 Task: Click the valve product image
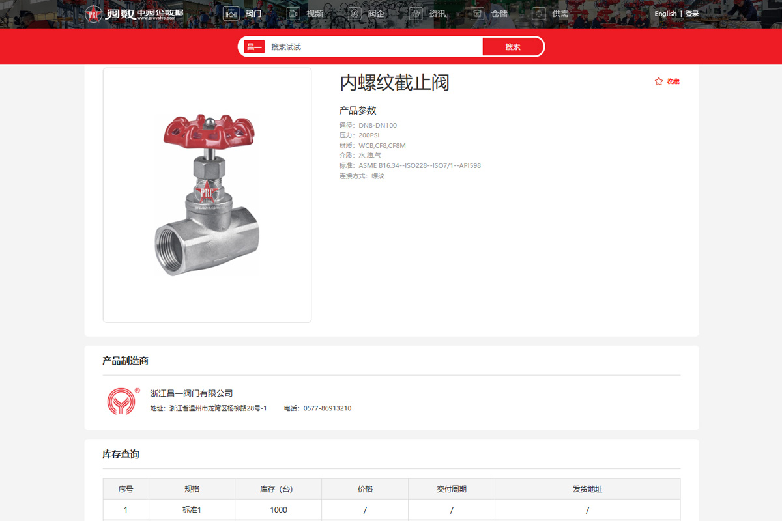coord(207,195)
